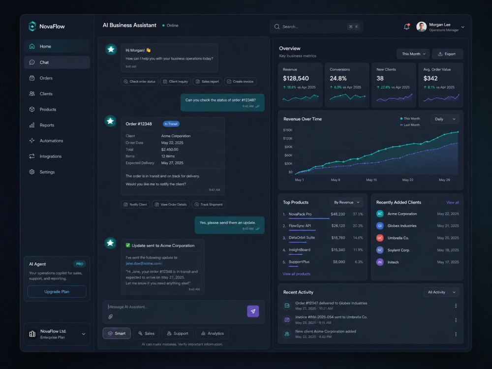Image resolution: width=492 pixels, height=369 pixels.
Task: Click the Export button
Action: (447, 54)
